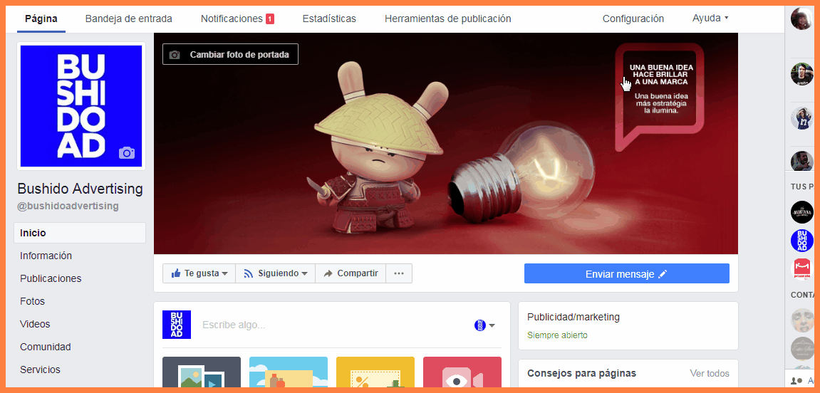Viewport: 820px width, 393px height.
Task: Click the red notifications badge
Action: tap(270, 19)
